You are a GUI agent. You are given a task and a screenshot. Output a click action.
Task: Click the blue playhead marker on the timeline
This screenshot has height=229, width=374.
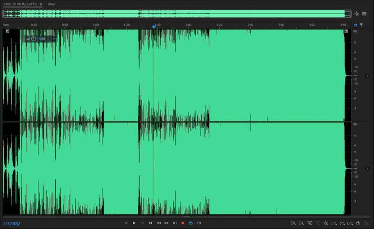pyautogui.click(x=154, y=26)
